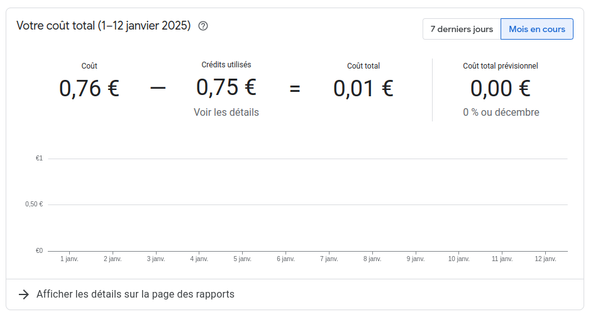Click the Coût total prévisionnel heading
593x319 pixels.
point(501,66)
